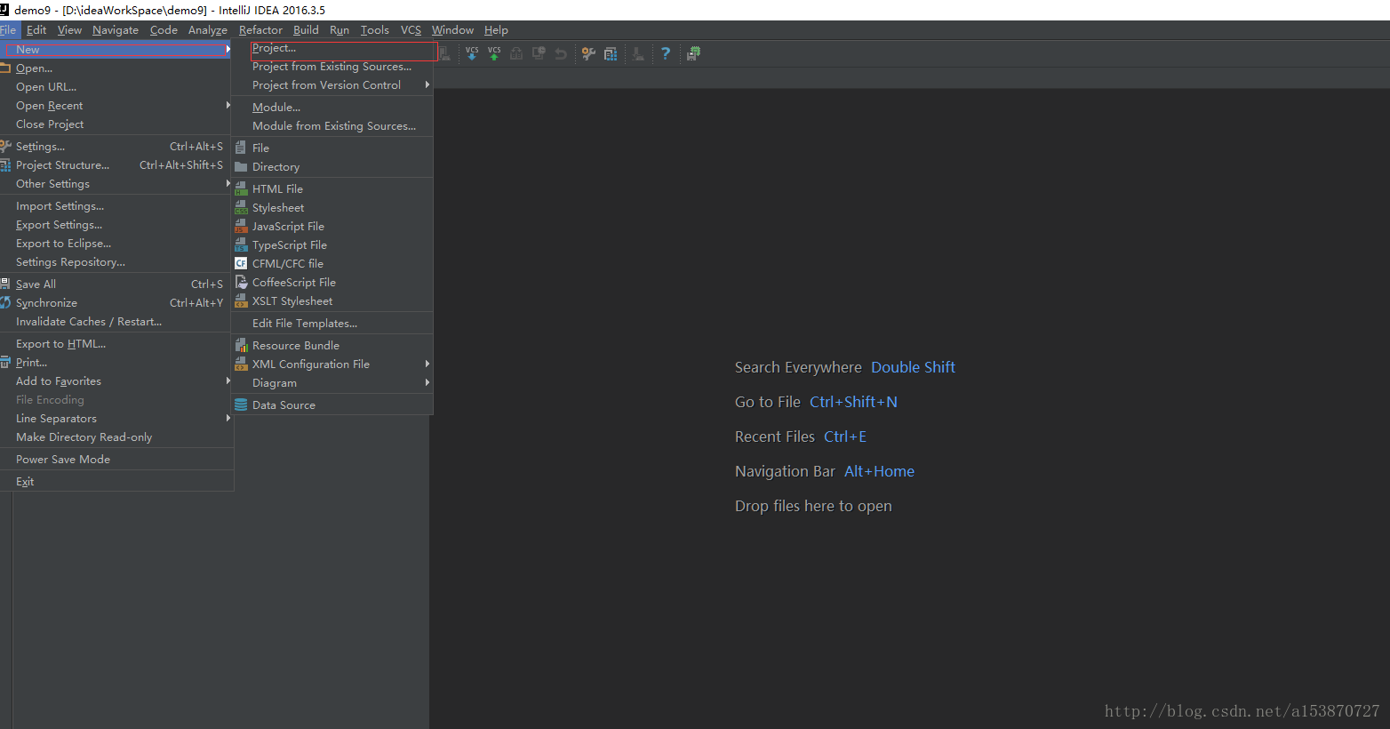Click the Resource Bundle icon
Viewport: 1390px width, 729px height.
pyautogui.click(x=241, y=345)
